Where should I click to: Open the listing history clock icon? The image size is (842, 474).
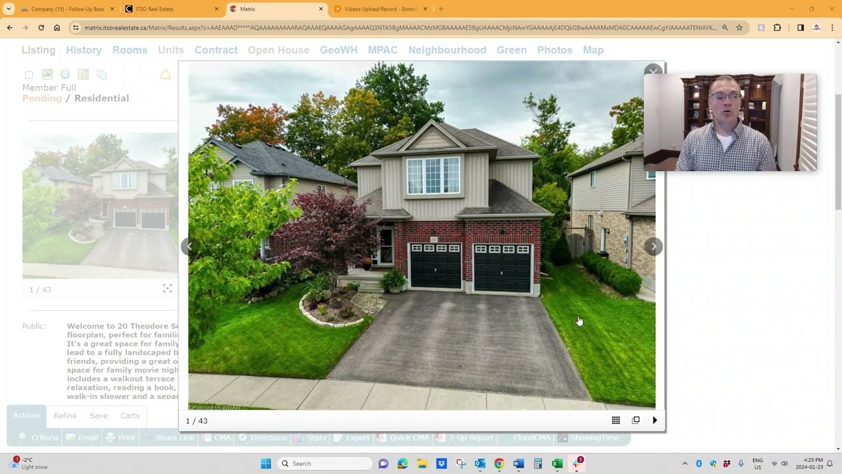coord(65,74)
